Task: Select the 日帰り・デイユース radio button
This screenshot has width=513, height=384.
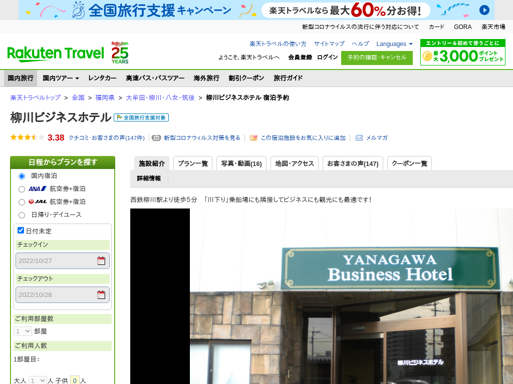Action: (x=22, y=215)
